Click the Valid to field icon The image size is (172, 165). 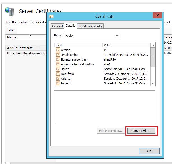click(x=58, y=79)
